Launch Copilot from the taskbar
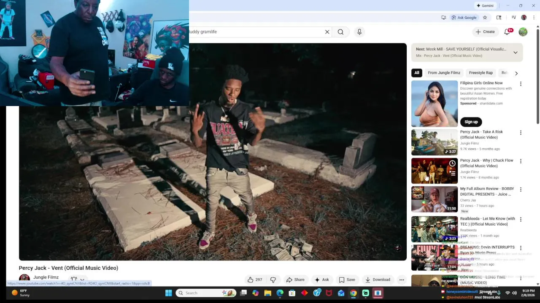This screenshot has width=540, height=303. tap(256, 293)
